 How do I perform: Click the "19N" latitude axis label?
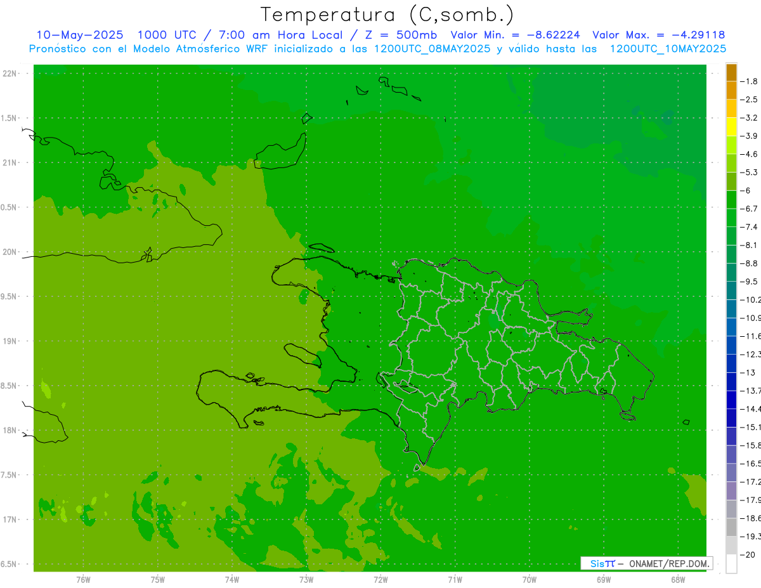(10, 341)
